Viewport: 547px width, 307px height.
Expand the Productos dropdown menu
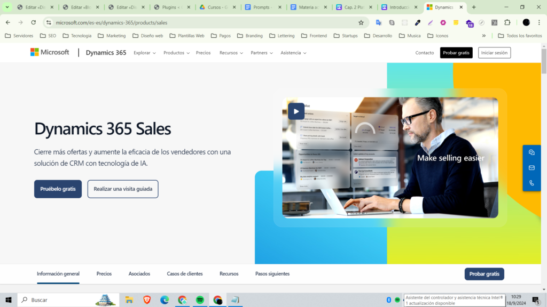(x=176, y=53)
